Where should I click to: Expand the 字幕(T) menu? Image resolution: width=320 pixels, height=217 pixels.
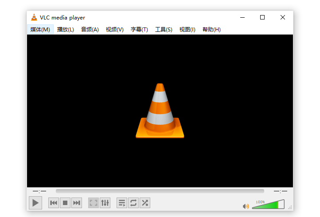coord(139,30)
